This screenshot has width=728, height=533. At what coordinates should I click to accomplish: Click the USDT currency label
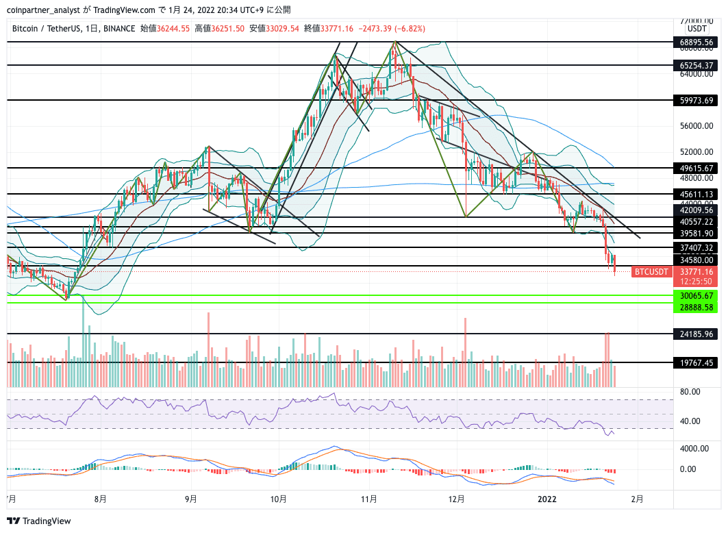pos(696,29)
